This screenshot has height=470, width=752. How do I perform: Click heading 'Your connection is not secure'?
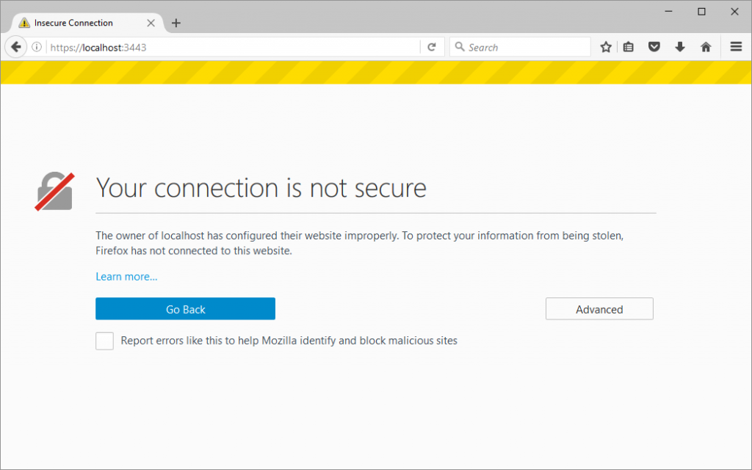tap(261, 187)
